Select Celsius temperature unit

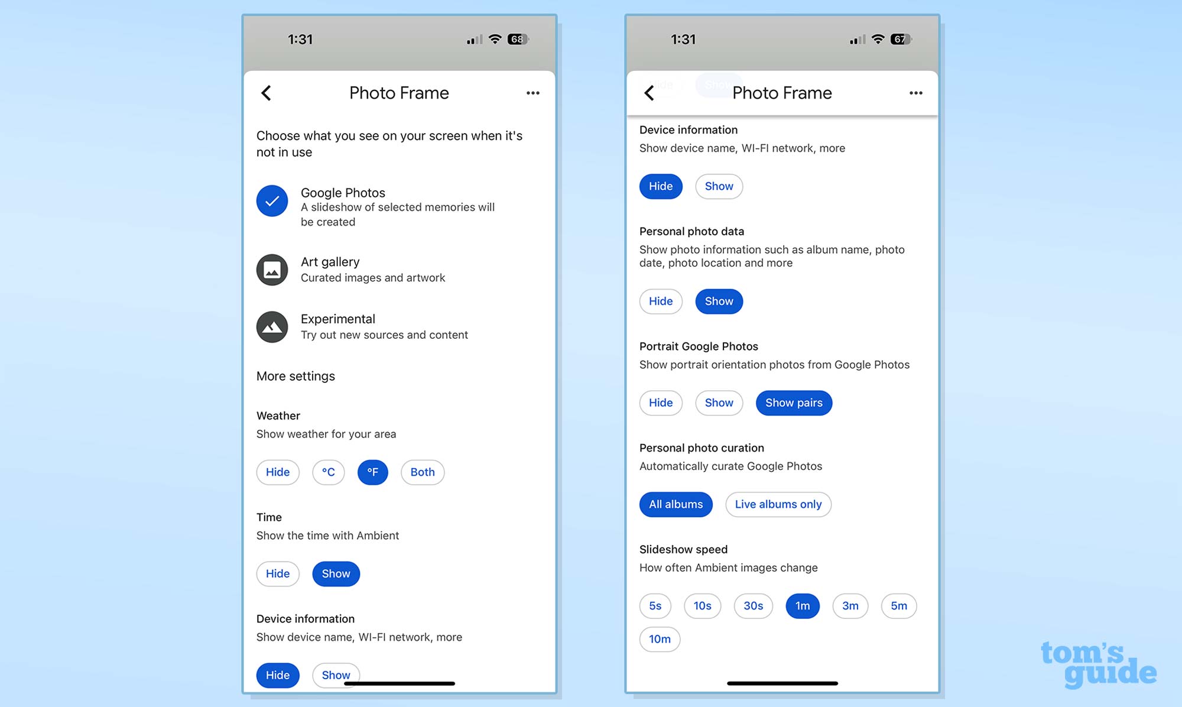click(327, 471)
